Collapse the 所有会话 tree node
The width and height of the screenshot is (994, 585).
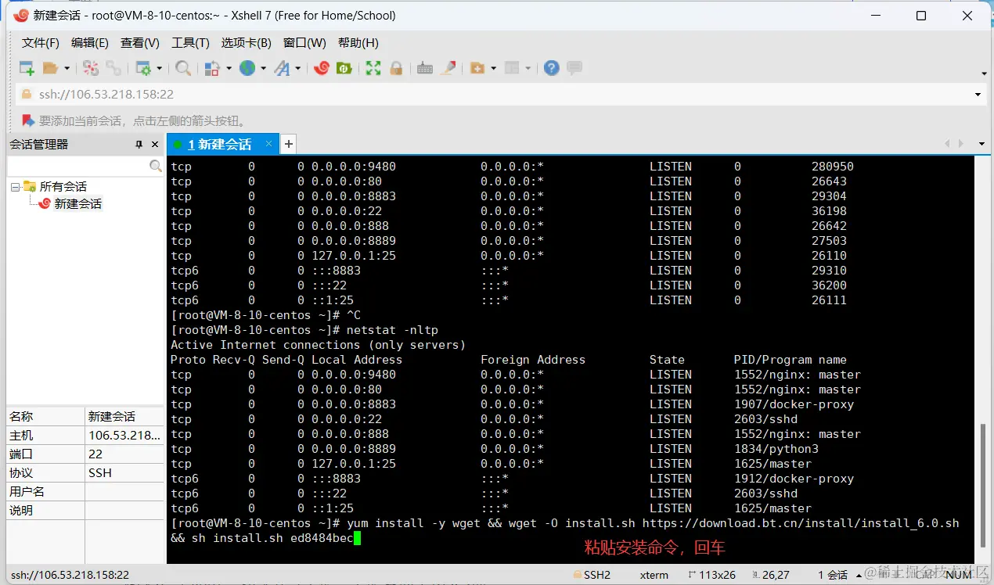[x=14, y=187]
